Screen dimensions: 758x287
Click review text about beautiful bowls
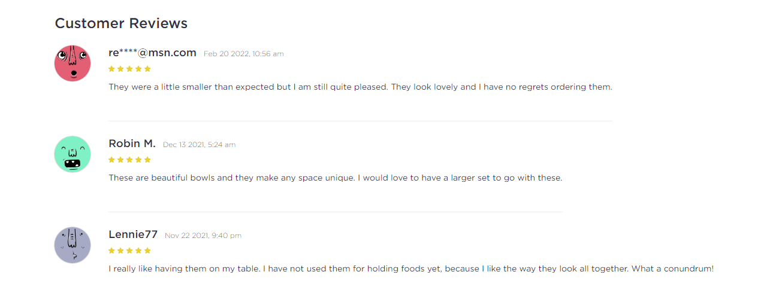tap(335, 178)
